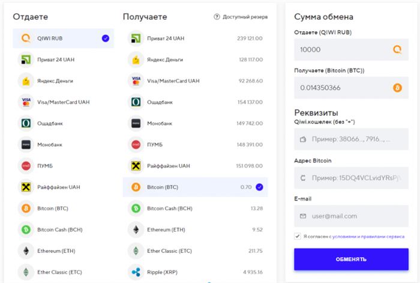Viewport: 420px width, 283px height.
Task: Focus the E-mail input field
Action: pos(351,216)
